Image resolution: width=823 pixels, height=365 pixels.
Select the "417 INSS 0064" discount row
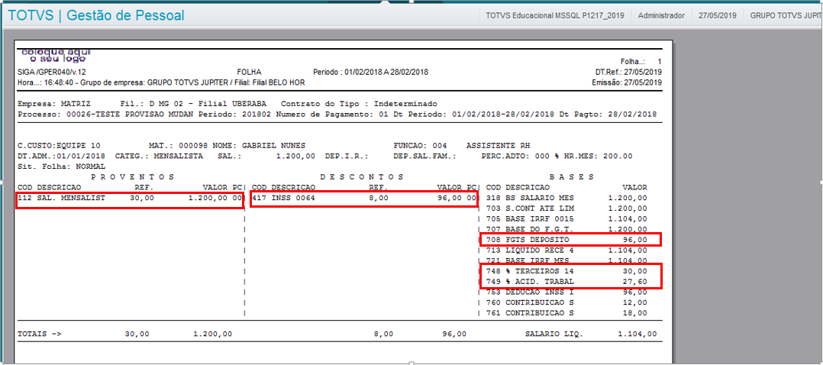(x=364, y=200)
